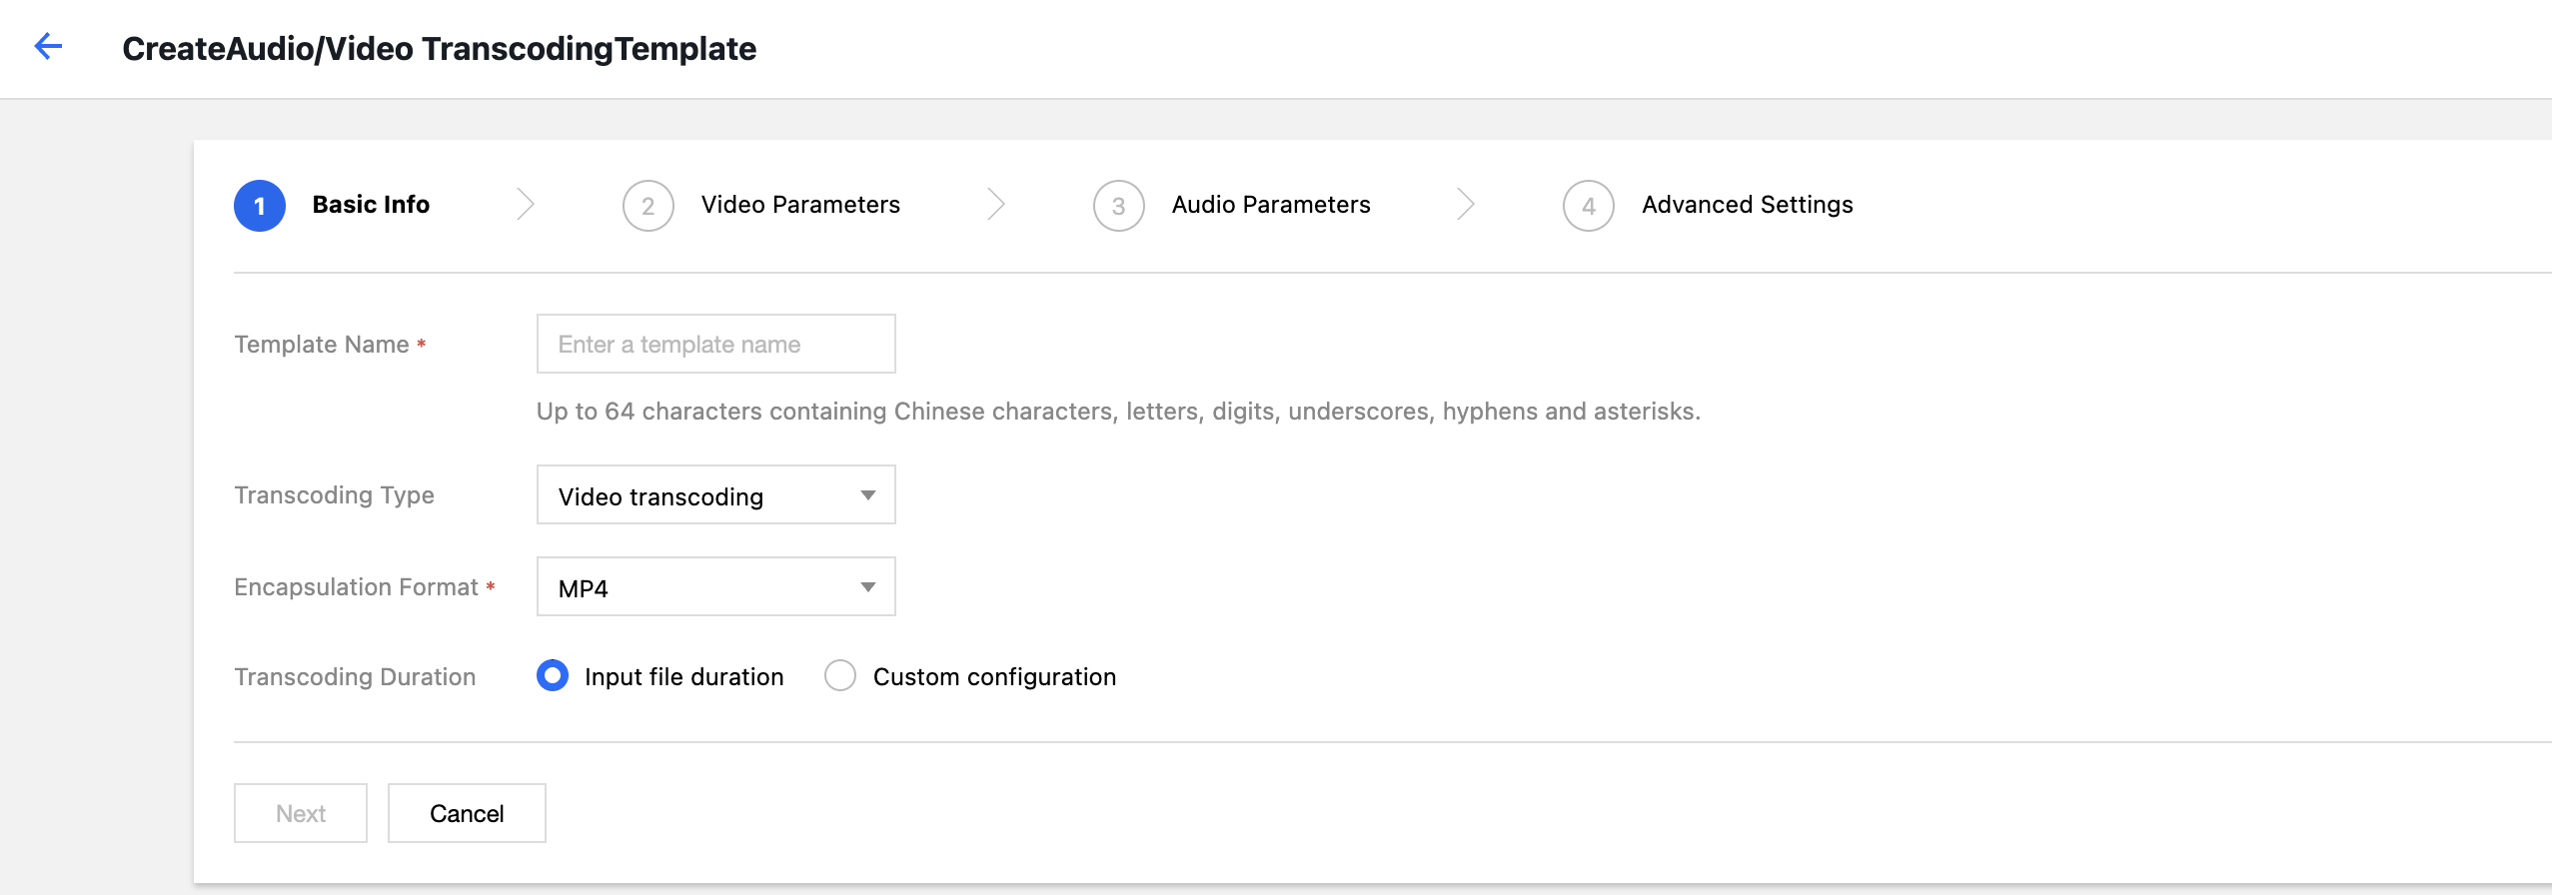This screenshot has width=2552, height=895.
Task: Click the Video transcoding dropdown arrow
Action: tap(867, 495)
